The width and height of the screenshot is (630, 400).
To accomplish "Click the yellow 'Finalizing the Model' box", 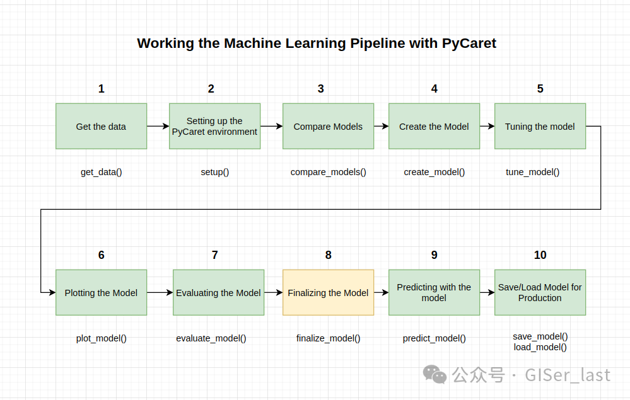I will tap(329, 292).
